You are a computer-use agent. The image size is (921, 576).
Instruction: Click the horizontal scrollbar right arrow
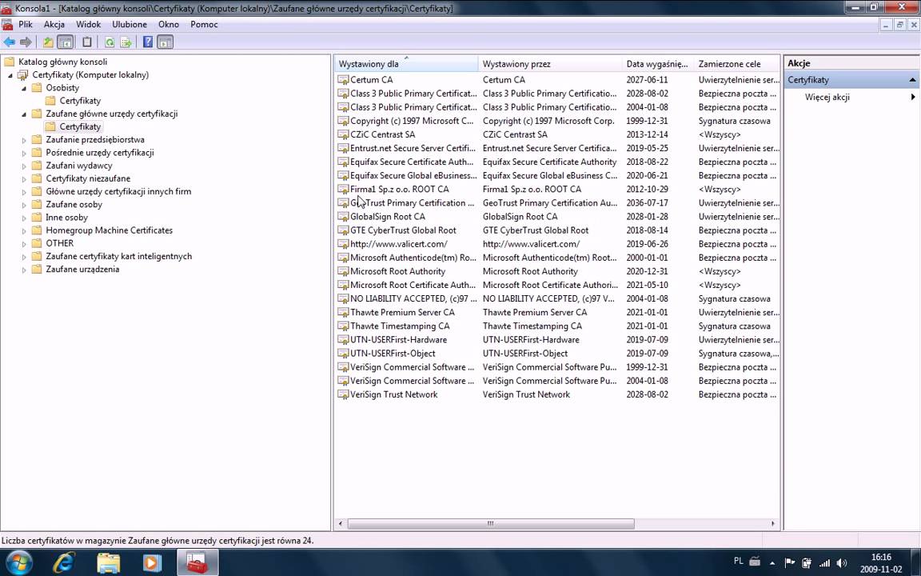(773, 523)
